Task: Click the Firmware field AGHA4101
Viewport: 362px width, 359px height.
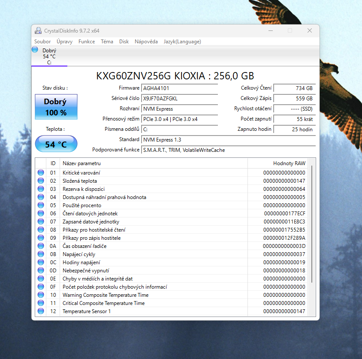Action: [179, 88]
